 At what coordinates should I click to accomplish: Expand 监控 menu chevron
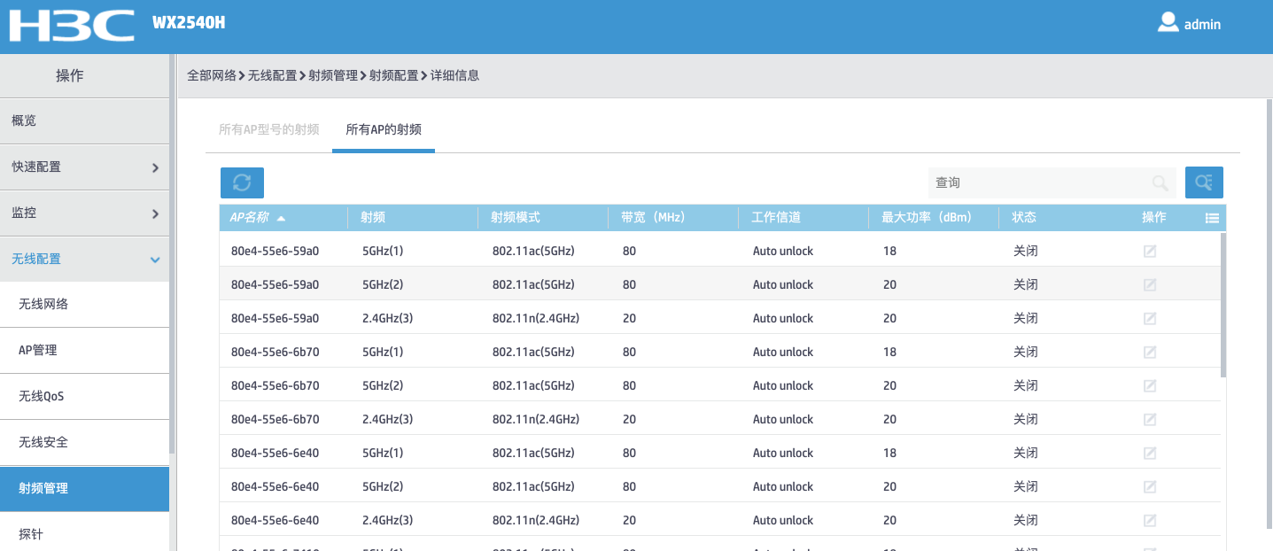point(155,213)
